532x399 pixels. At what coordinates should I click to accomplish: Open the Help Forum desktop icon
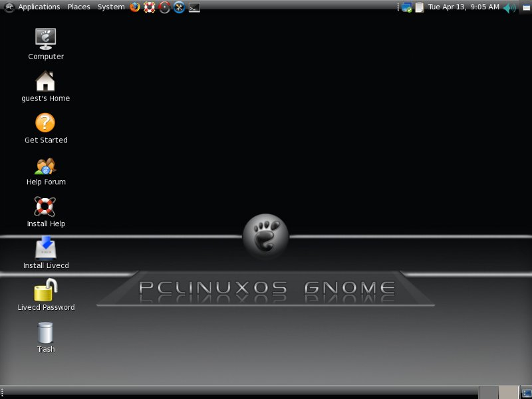46,172
